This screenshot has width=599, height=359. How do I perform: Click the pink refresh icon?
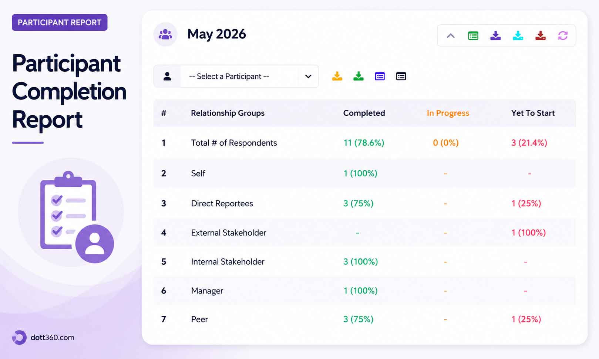tap(563, 36)
